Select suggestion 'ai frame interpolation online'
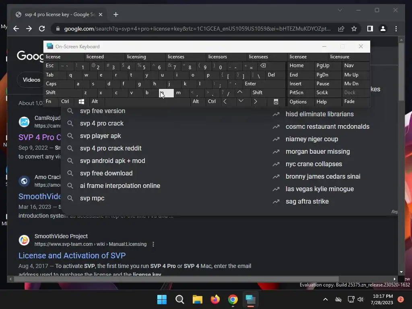Image resolution: width=412 pixels, height=309 pixels. (120, 186)
